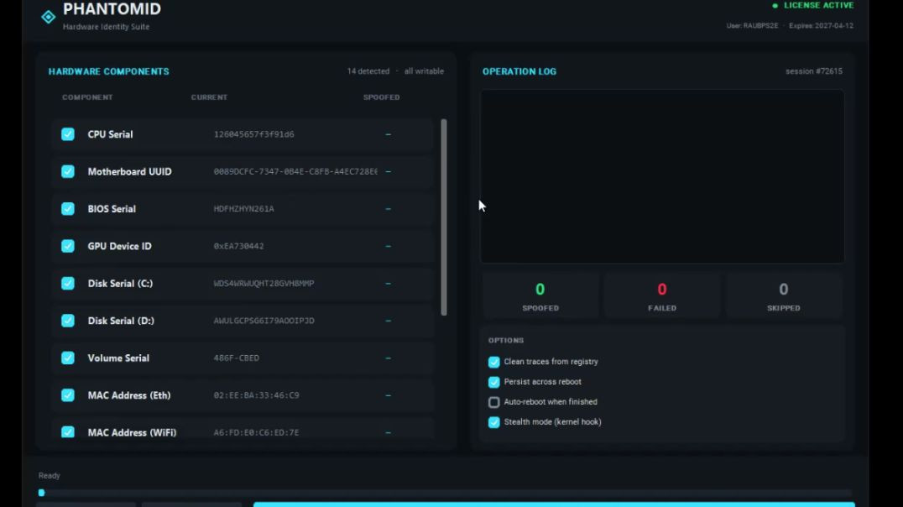Click the green License Active status dot
Image resolution: width=903 pixels, height=507 pixels.
[775, 6]
